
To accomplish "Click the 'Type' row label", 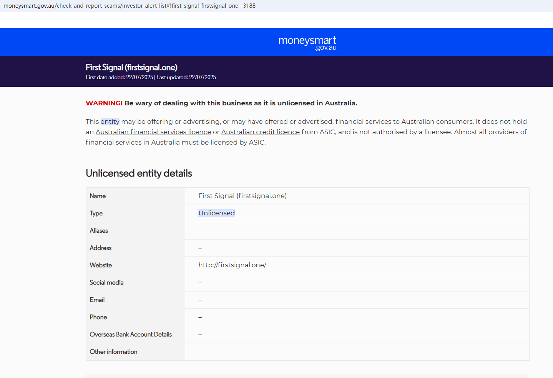I will pyautogui.click(x=96, y=213).
